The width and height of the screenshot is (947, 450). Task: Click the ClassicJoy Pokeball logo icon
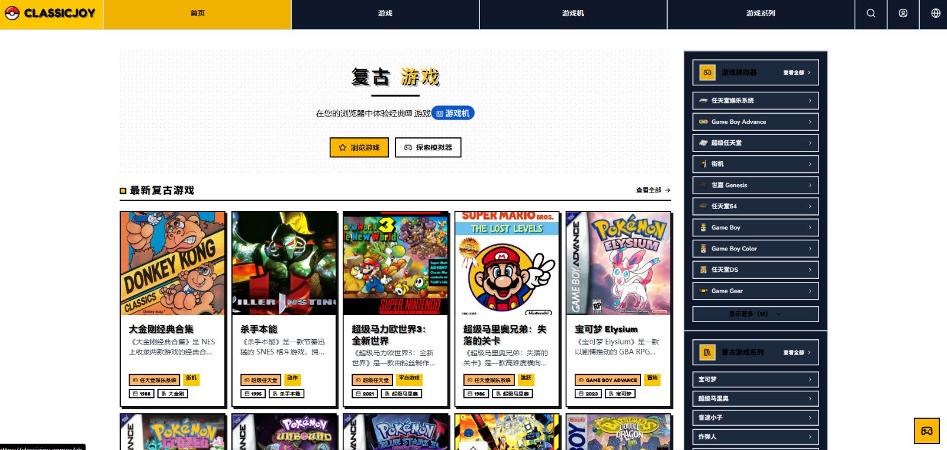tap(12, 13)
